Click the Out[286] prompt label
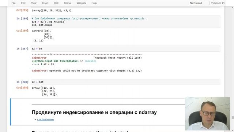The height and width of the screenshot is (132, 234). [23, 30]
